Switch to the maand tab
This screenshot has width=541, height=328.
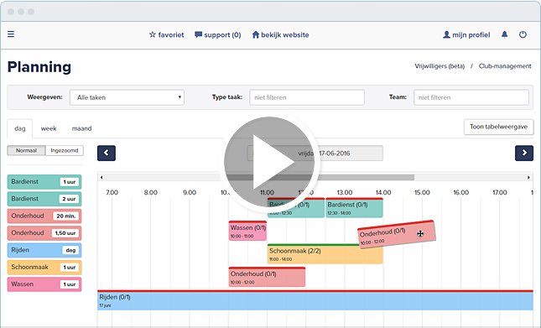pyautogui.click(x=81, y=128)
